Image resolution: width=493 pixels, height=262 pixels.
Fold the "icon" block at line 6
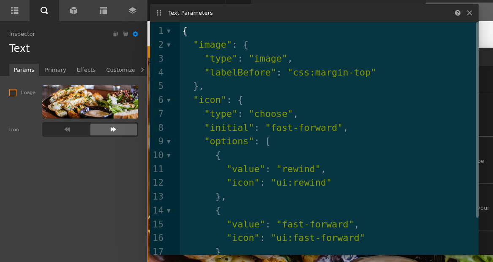(169, 100)
